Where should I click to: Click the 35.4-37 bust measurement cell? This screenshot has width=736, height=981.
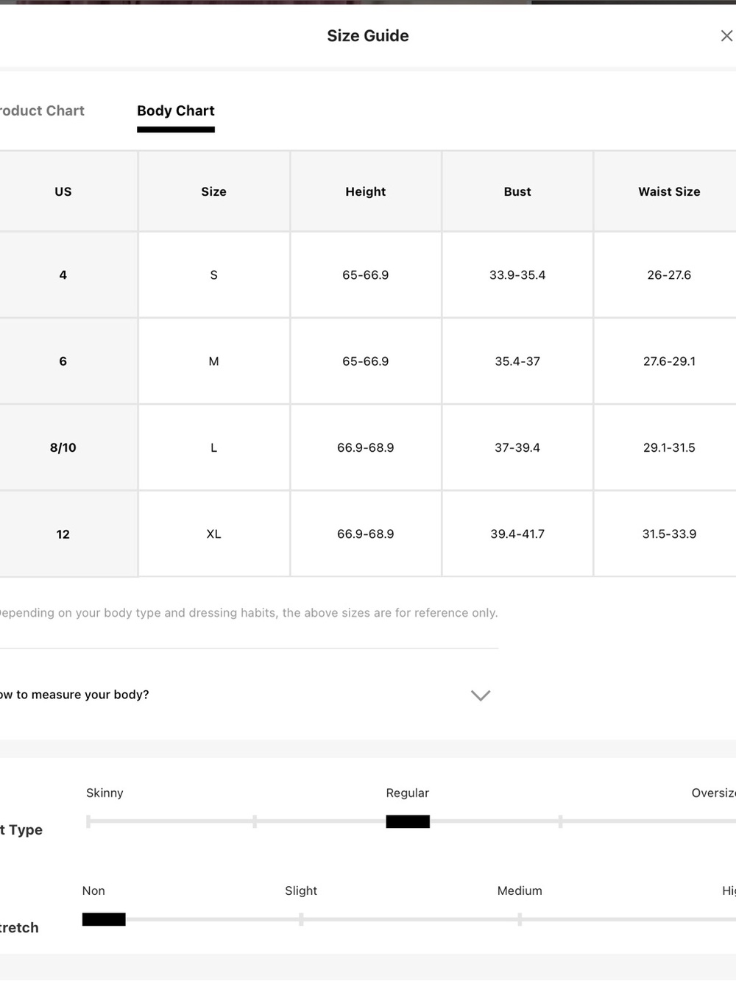click(517, 361)
